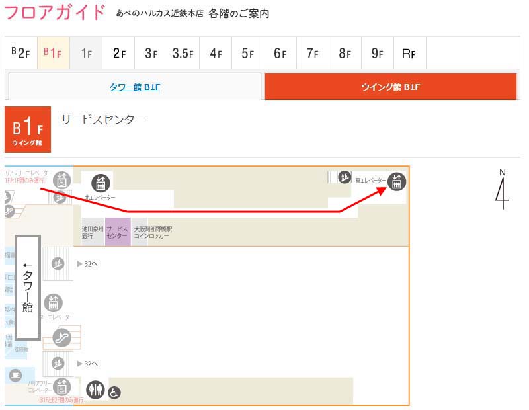This screenshot has height=410, width=529.
Task: Click the 大阪阿部野橋駅コインロッカー label
Action: (153, 232)
